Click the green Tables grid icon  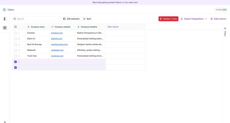(4, 10)
